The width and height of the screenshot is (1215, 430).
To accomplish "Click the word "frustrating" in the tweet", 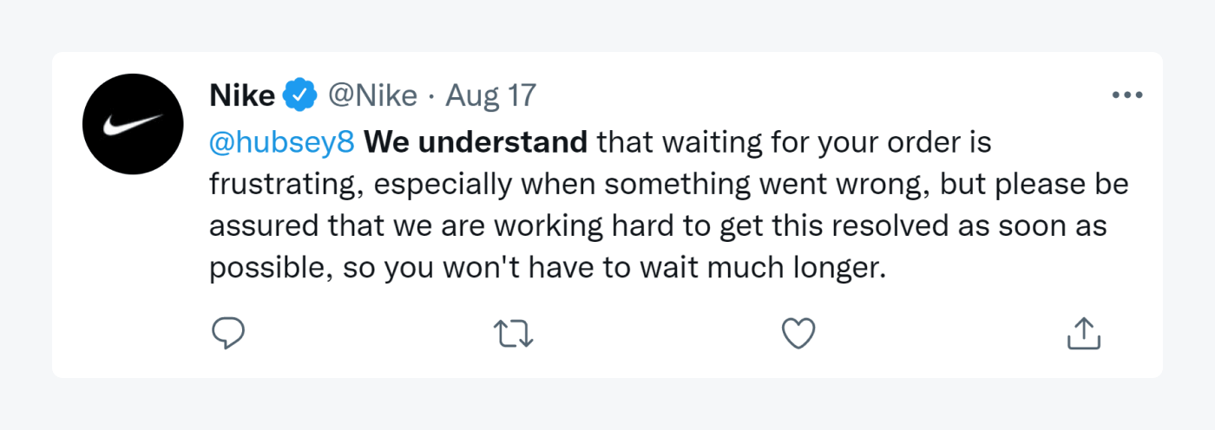I will click(276, 185).
